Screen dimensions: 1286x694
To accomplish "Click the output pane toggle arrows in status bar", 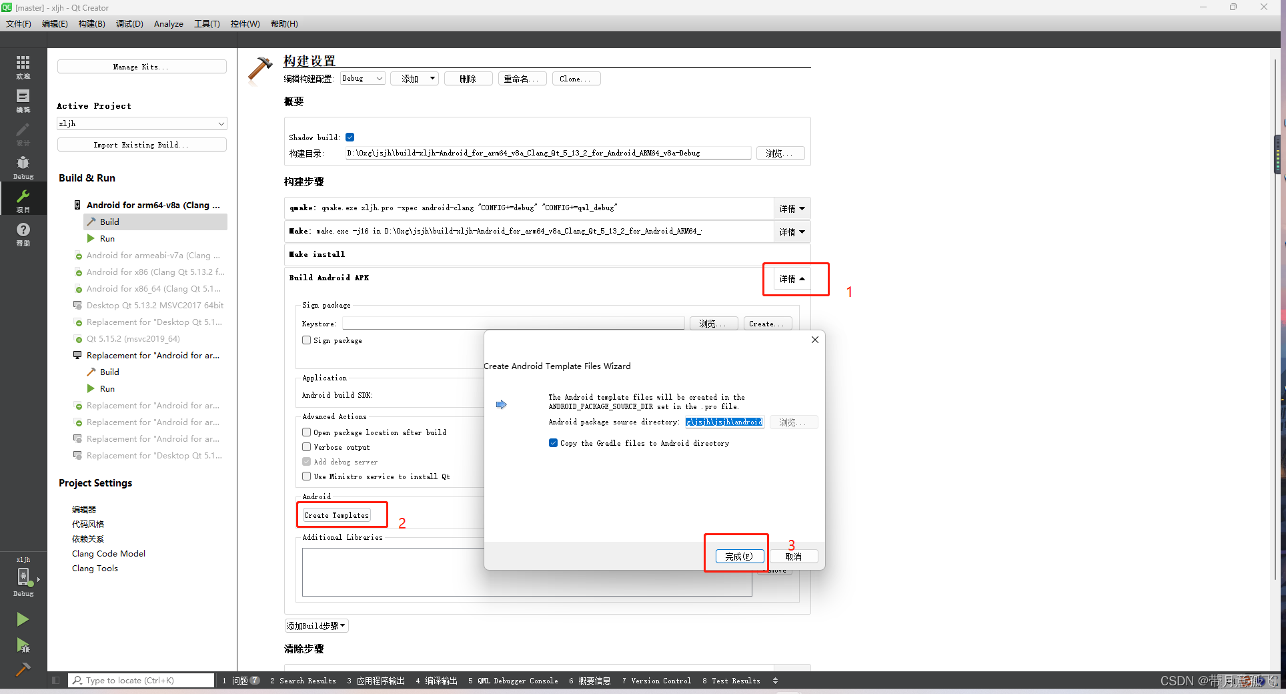I will [x=775, y=681].
